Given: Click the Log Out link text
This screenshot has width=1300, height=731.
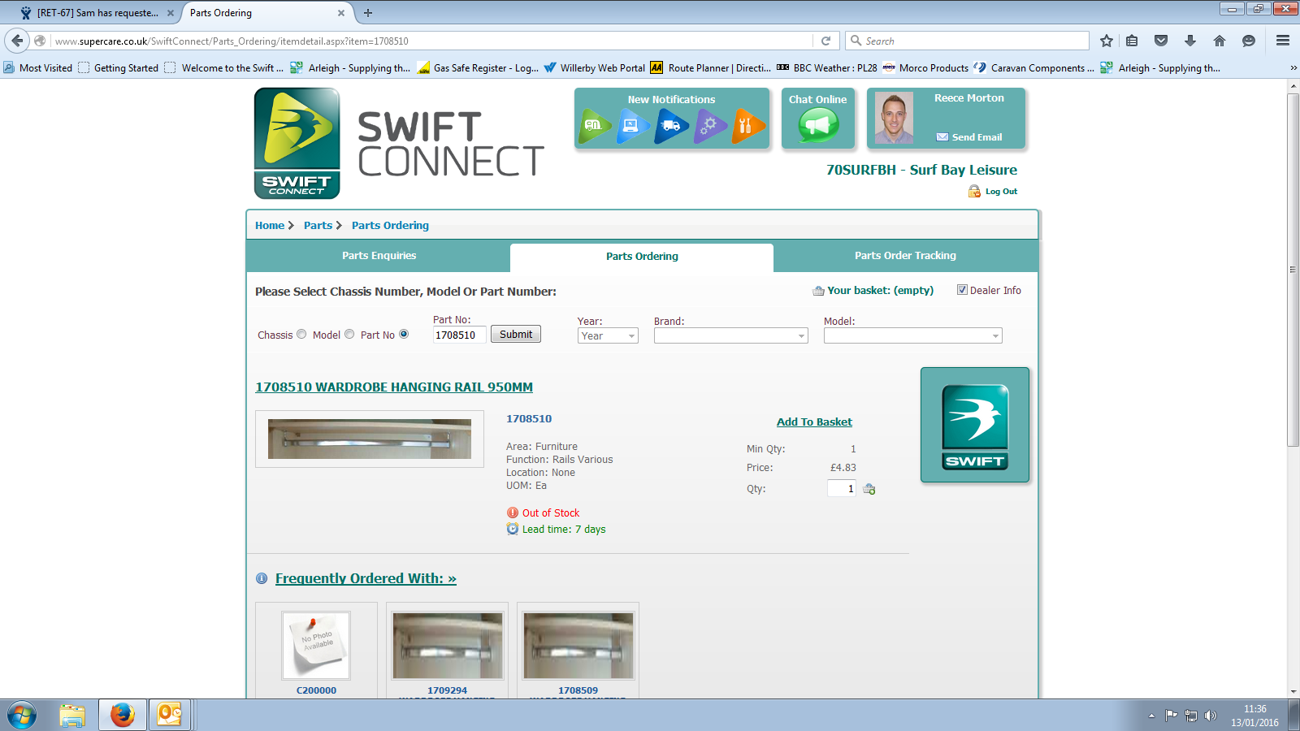Looking at the screenshot, I should point(1001,192).
